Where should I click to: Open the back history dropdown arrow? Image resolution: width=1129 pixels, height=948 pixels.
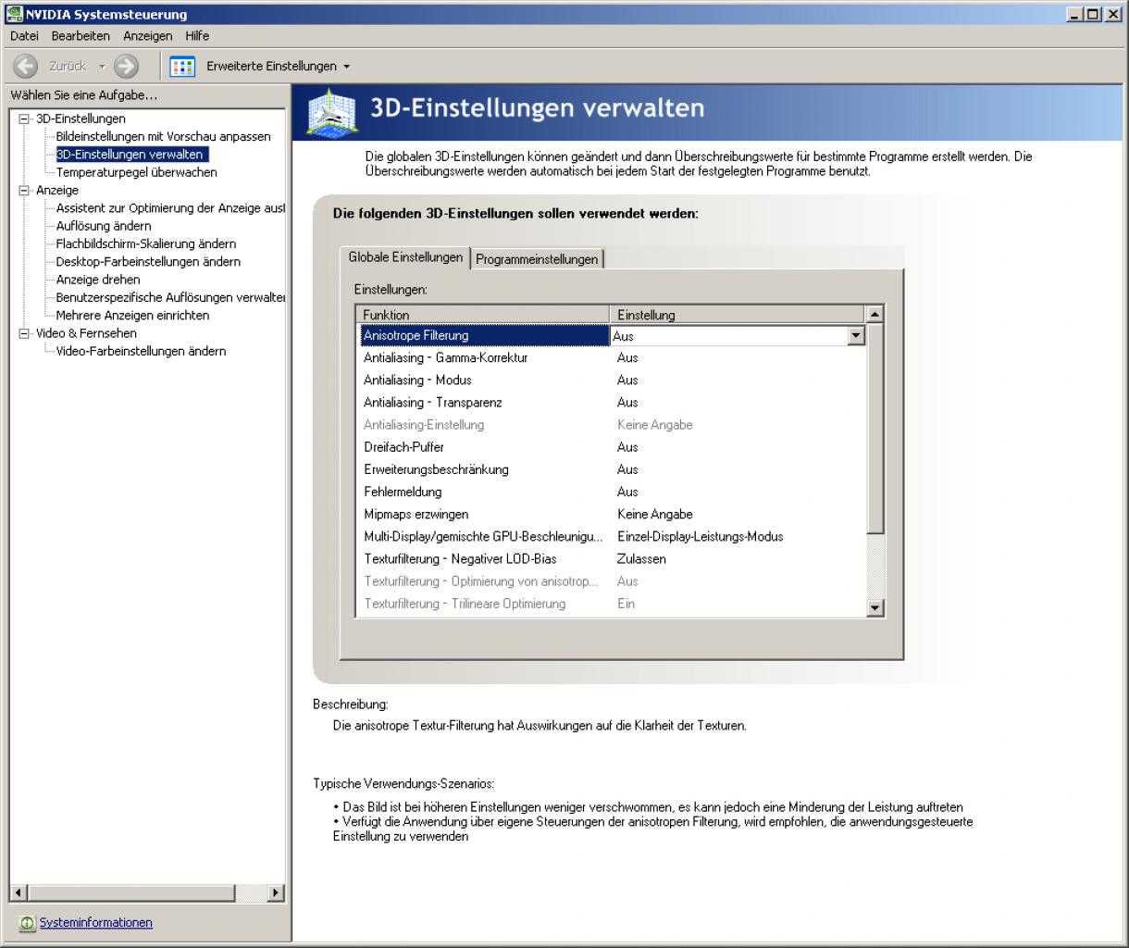coord(102,67)
